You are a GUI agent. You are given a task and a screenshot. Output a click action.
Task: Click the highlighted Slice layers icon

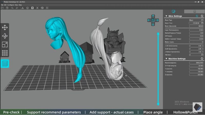click(x=5, y=63)
